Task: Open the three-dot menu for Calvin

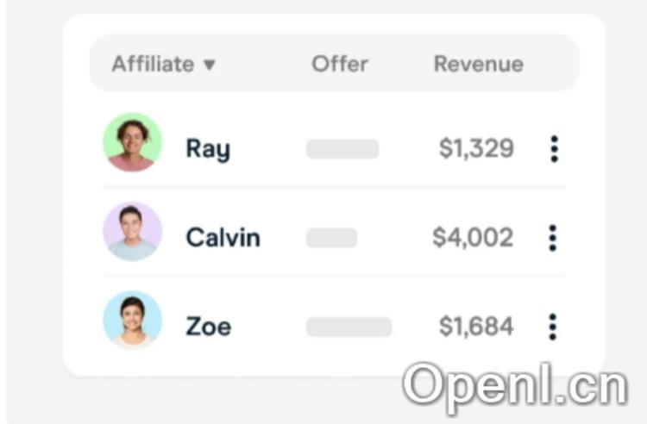Action: pyautogui.click(x=553, y=238)
